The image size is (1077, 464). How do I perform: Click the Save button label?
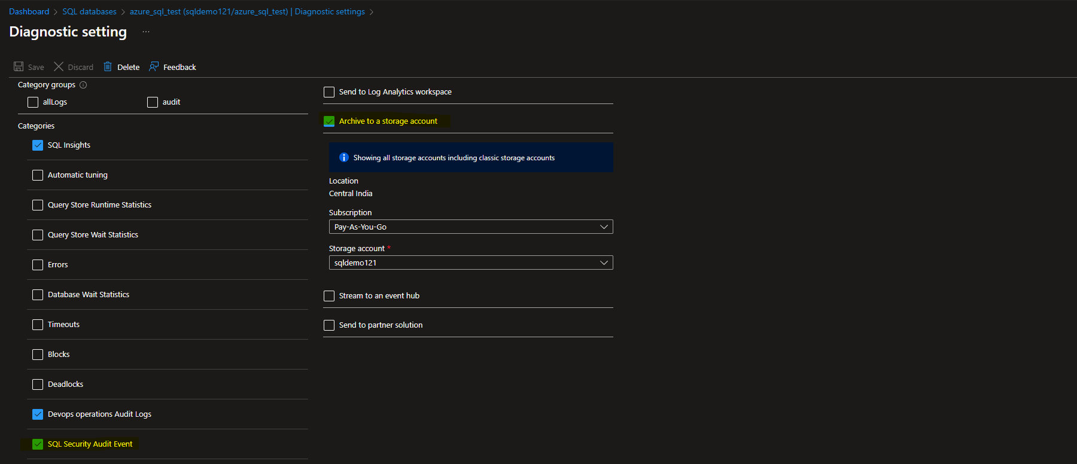click(36, 67)
